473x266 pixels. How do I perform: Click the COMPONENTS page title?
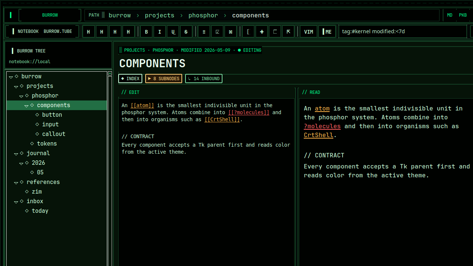point(152,64)
